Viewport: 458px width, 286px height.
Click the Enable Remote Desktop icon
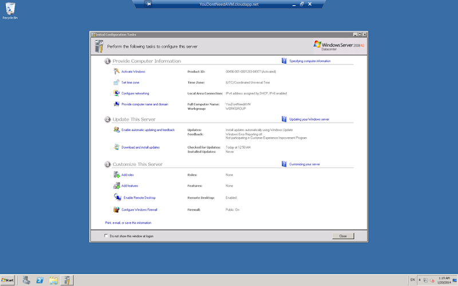click(x=117, y=197)
